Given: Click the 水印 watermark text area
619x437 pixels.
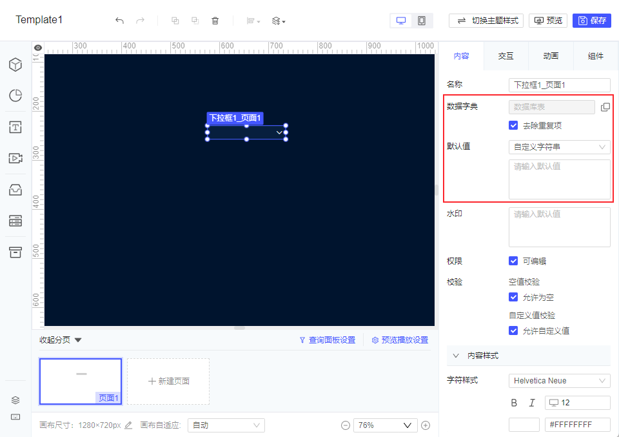Looking at the screenshot, I should click(x=560, y=227).
